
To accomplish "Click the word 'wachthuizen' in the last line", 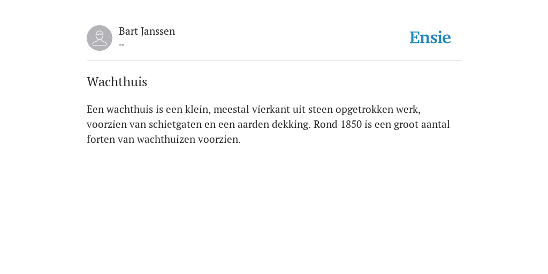I will pyautogui.click(x=166, y=140).
